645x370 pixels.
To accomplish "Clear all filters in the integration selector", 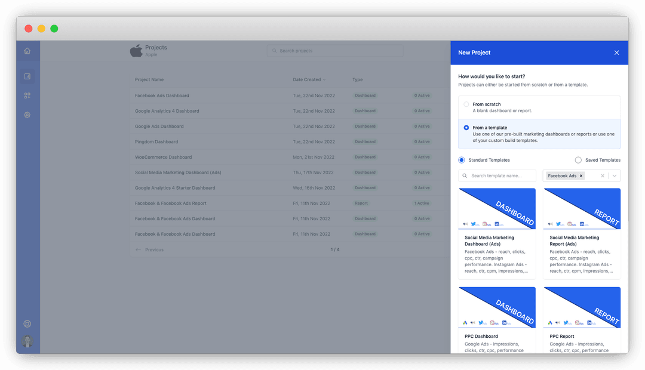I will pos(602,175).
